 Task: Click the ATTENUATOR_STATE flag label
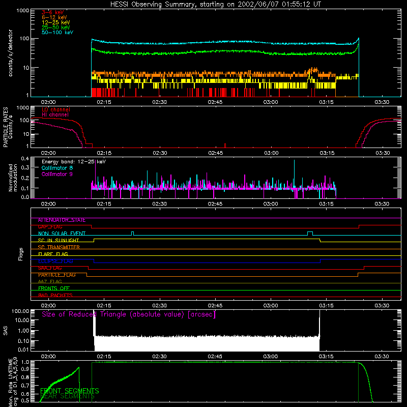62,220
